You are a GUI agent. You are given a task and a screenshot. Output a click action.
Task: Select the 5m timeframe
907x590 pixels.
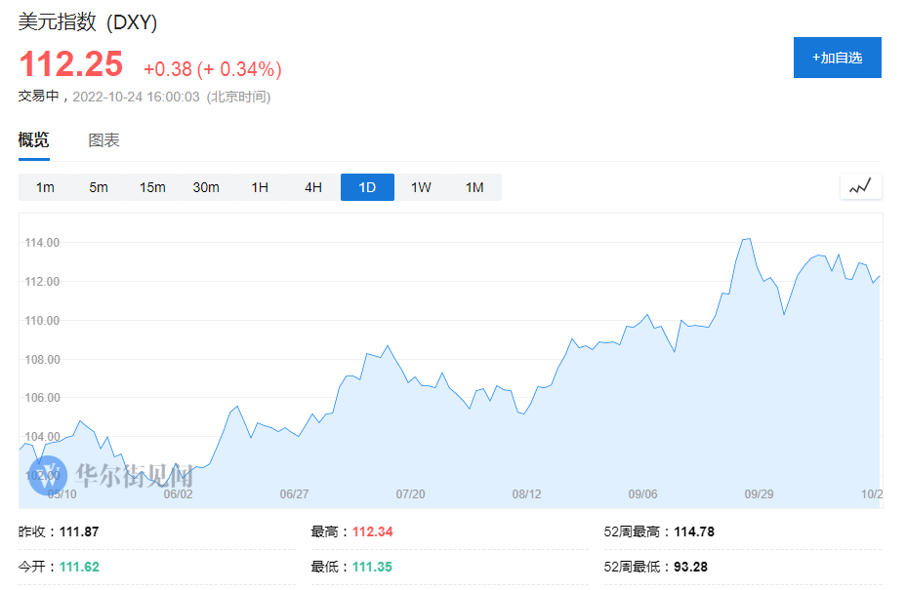pyautogui.click(x=99, y=187)
